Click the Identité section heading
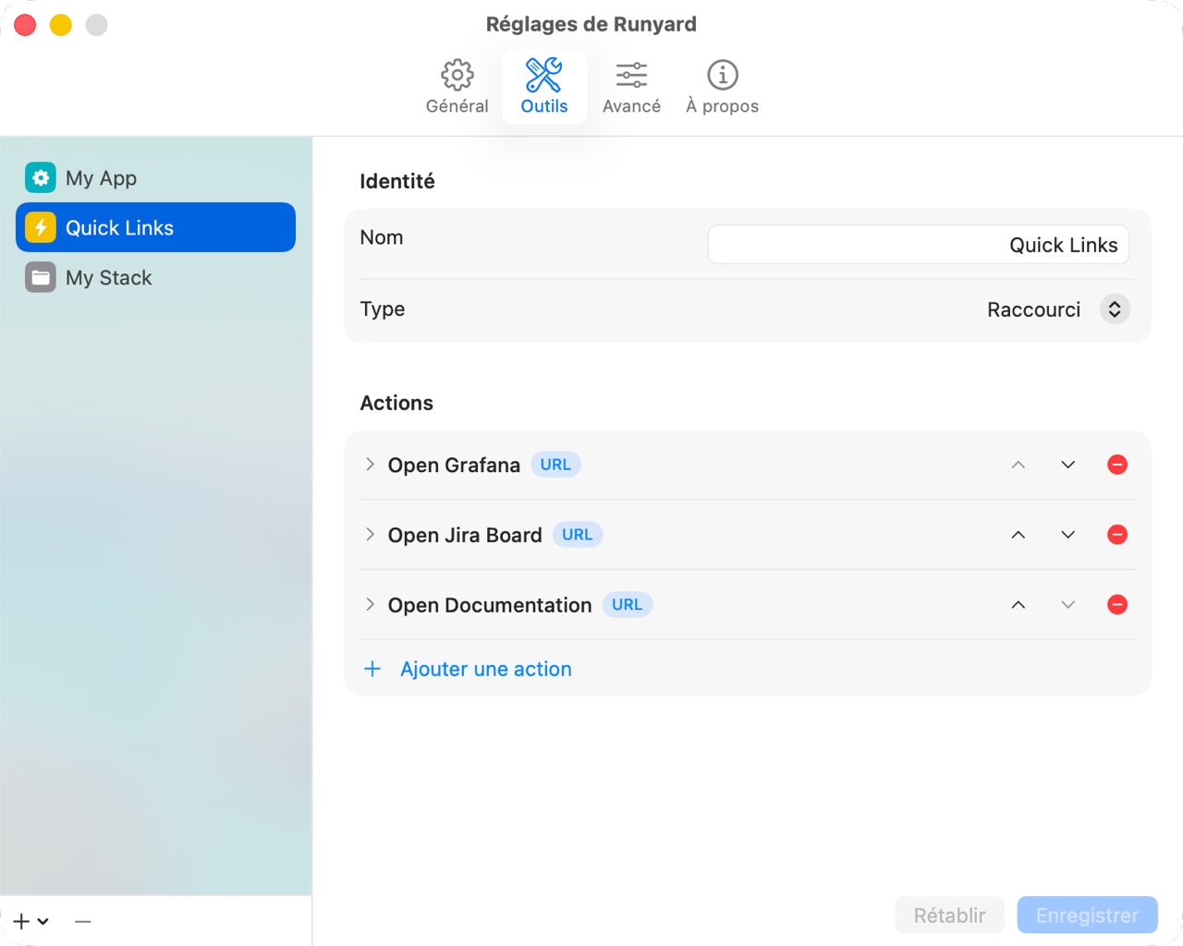Image resolution: width=1183 pixels, height=946 pixels. [397, 181]
